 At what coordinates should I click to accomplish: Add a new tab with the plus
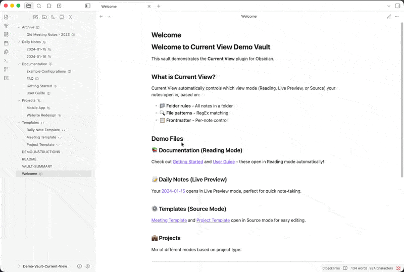pos(159,6)
